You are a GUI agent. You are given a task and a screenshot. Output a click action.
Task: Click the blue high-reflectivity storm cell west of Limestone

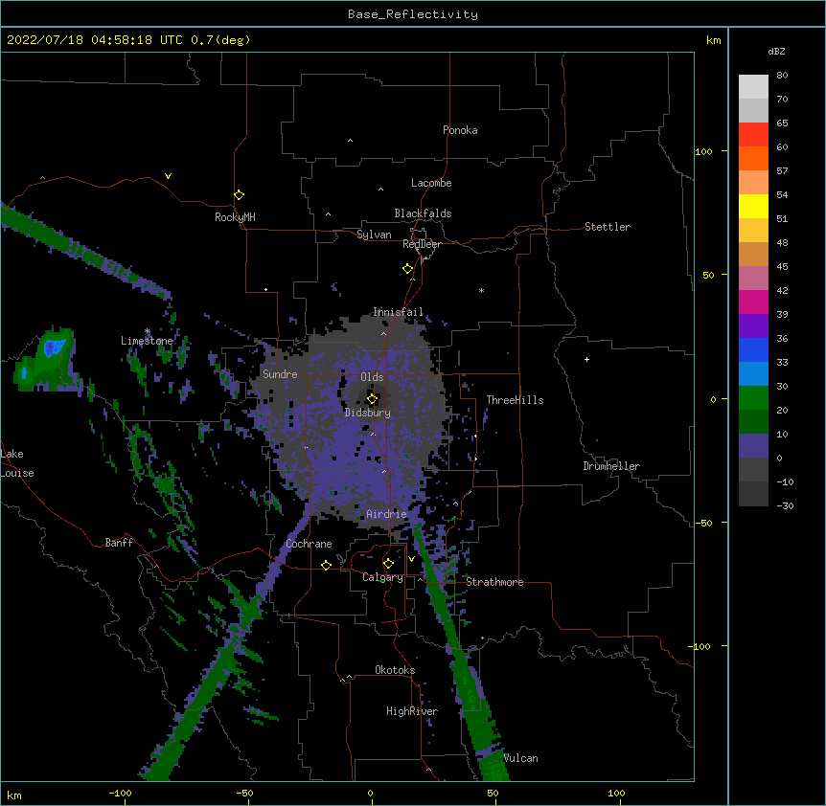coord(53,347)
